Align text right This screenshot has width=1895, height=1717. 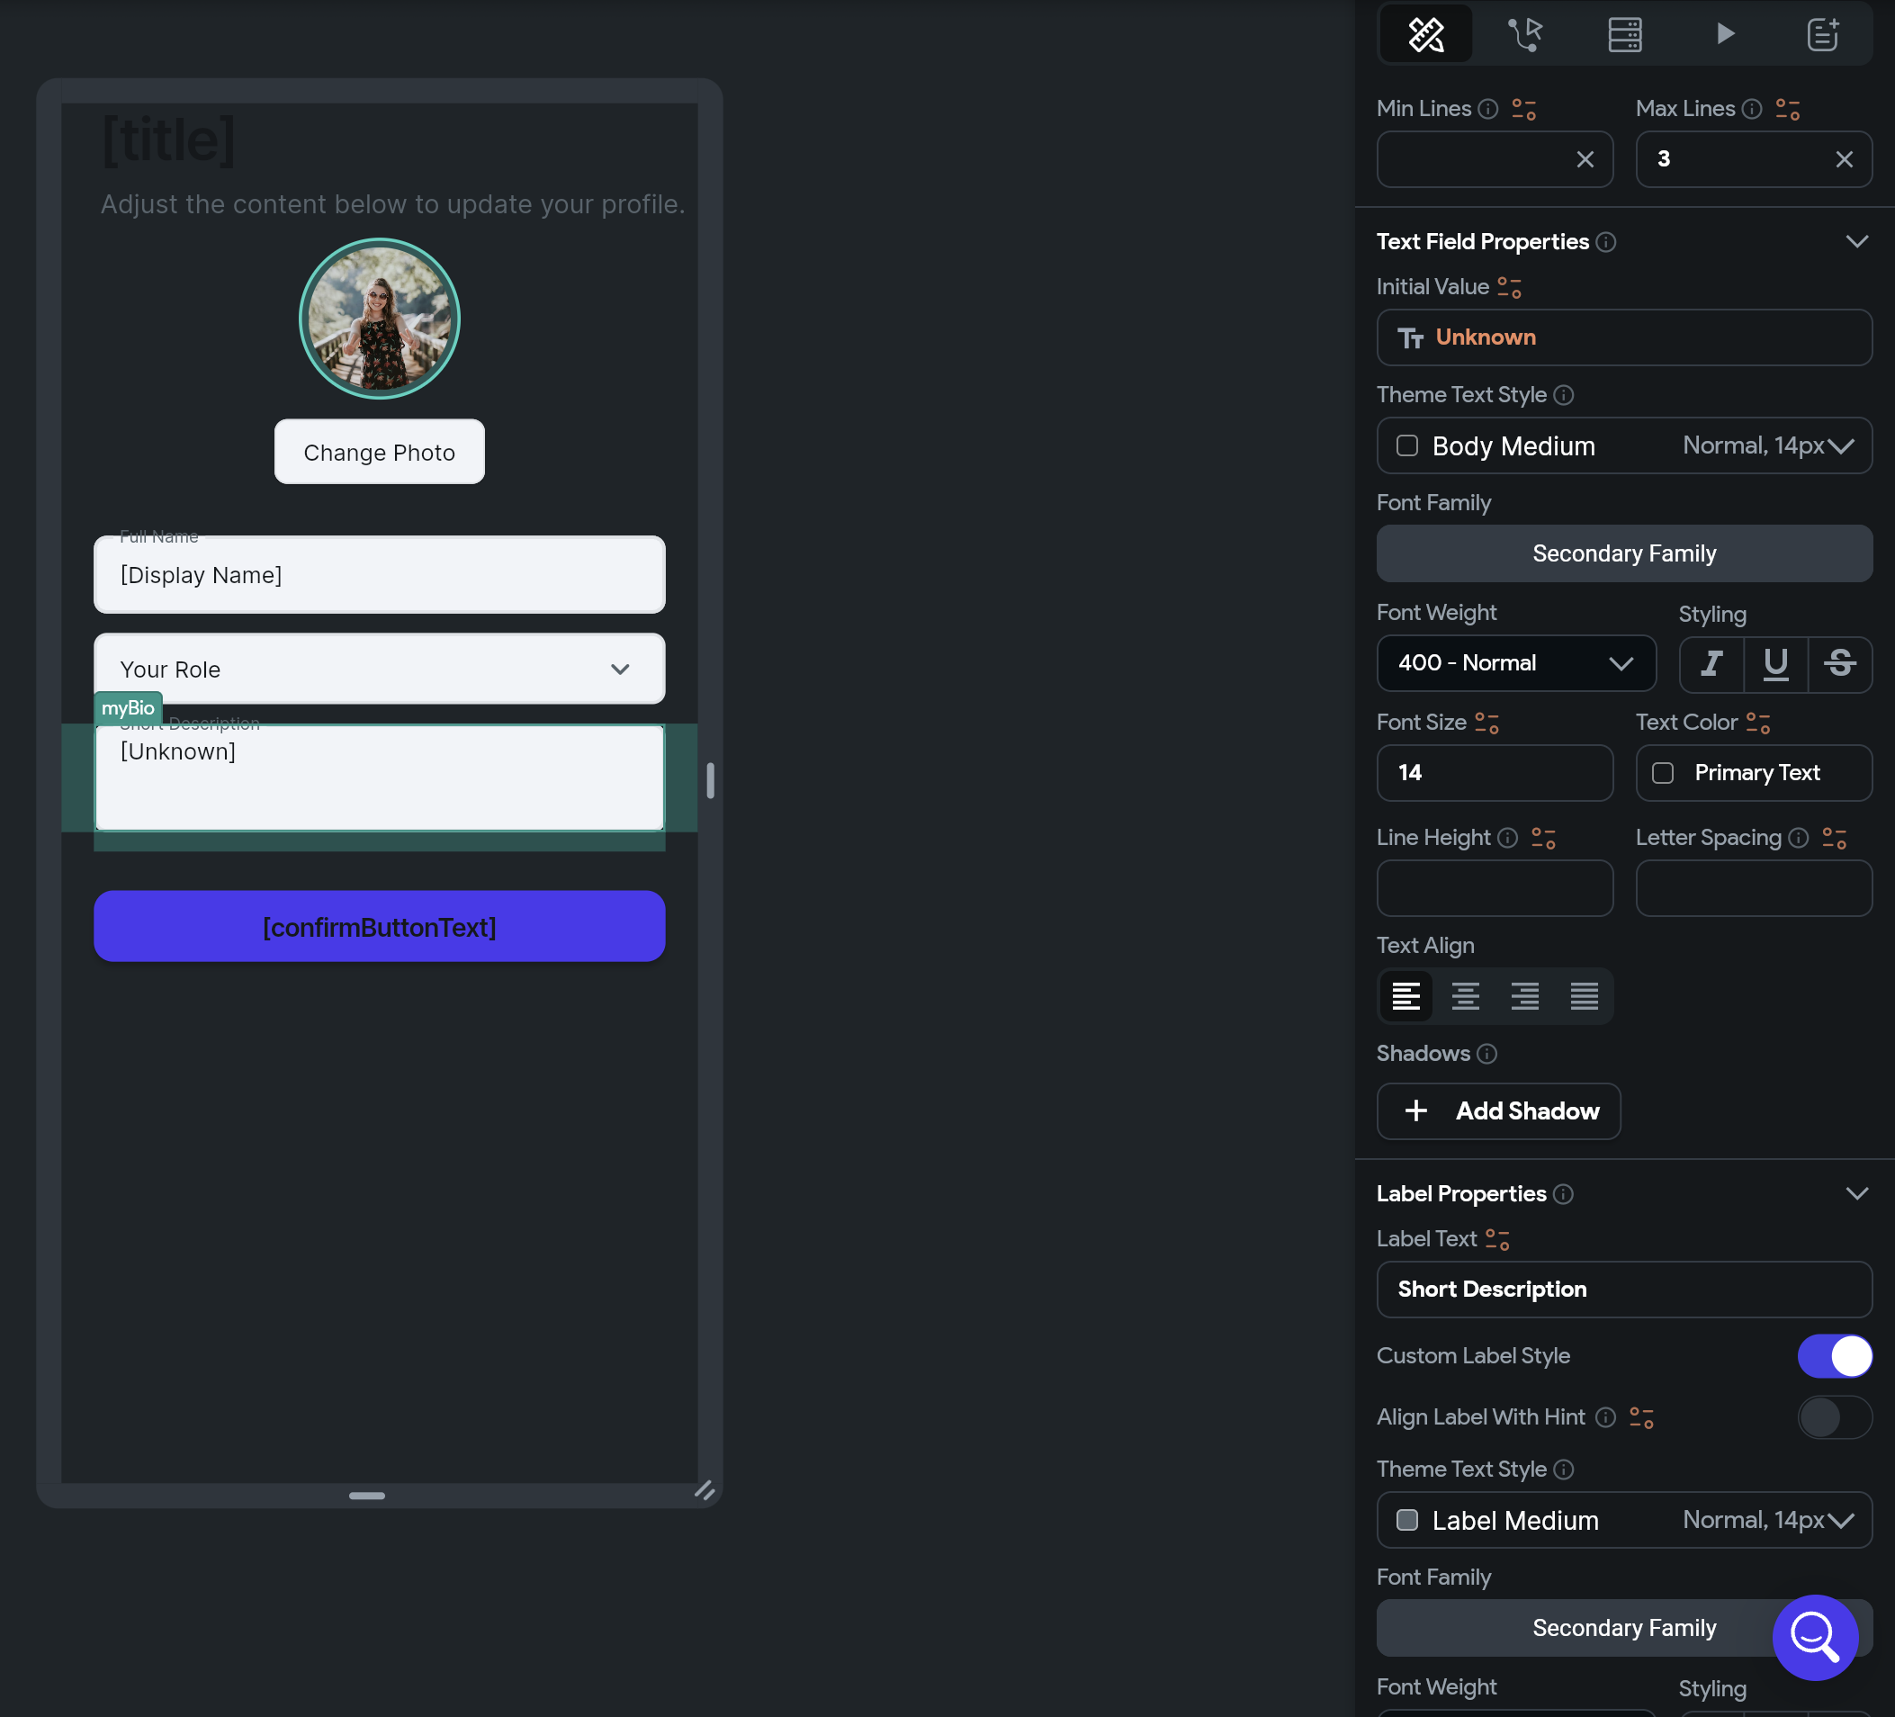coord(1523,996)
